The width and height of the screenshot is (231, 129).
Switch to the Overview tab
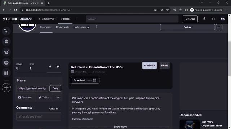[46, 27]
